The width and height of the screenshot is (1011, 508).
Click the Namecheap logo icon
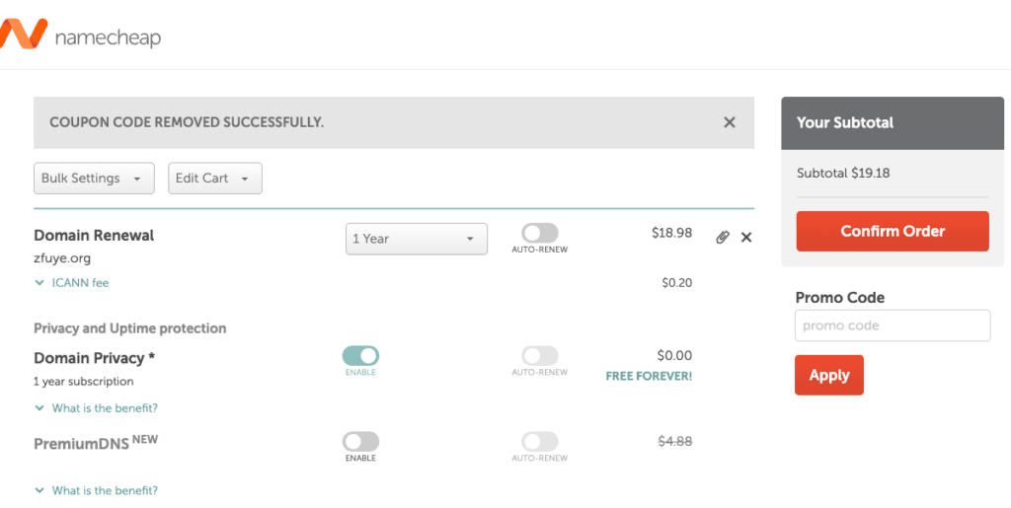[x=23, y=35]
